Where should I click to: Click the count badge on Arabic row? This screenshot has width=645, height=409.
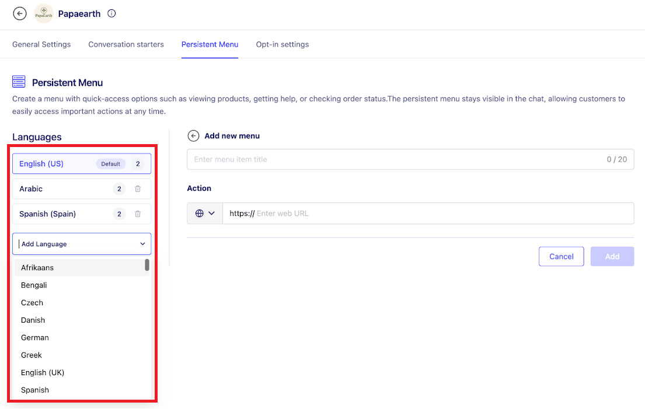(x=119, y=189)
